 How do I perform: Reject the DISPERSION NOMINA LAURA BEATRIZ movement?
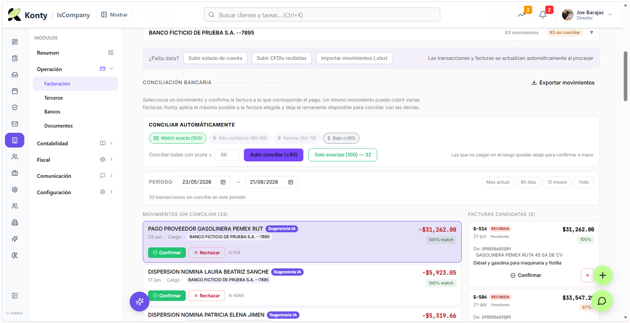tap(207, 296)
